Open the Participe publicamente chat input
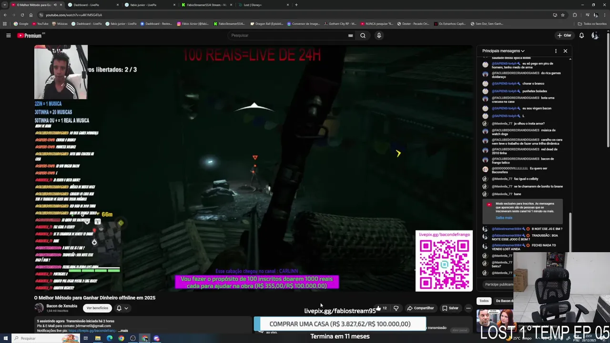The width and height of the screenshot is (610, 343). click(499, 284)
